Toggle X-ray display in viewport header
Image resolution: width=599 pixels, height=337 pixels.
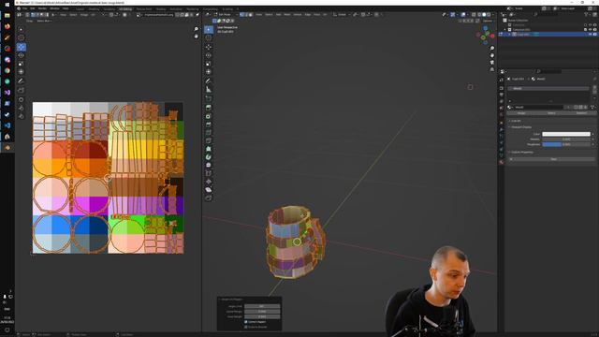point(474,15)
